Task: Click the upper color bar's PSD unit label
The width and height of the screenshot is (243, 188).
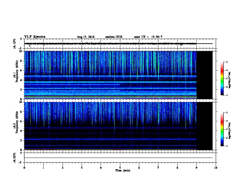Action: coord(230,80)
